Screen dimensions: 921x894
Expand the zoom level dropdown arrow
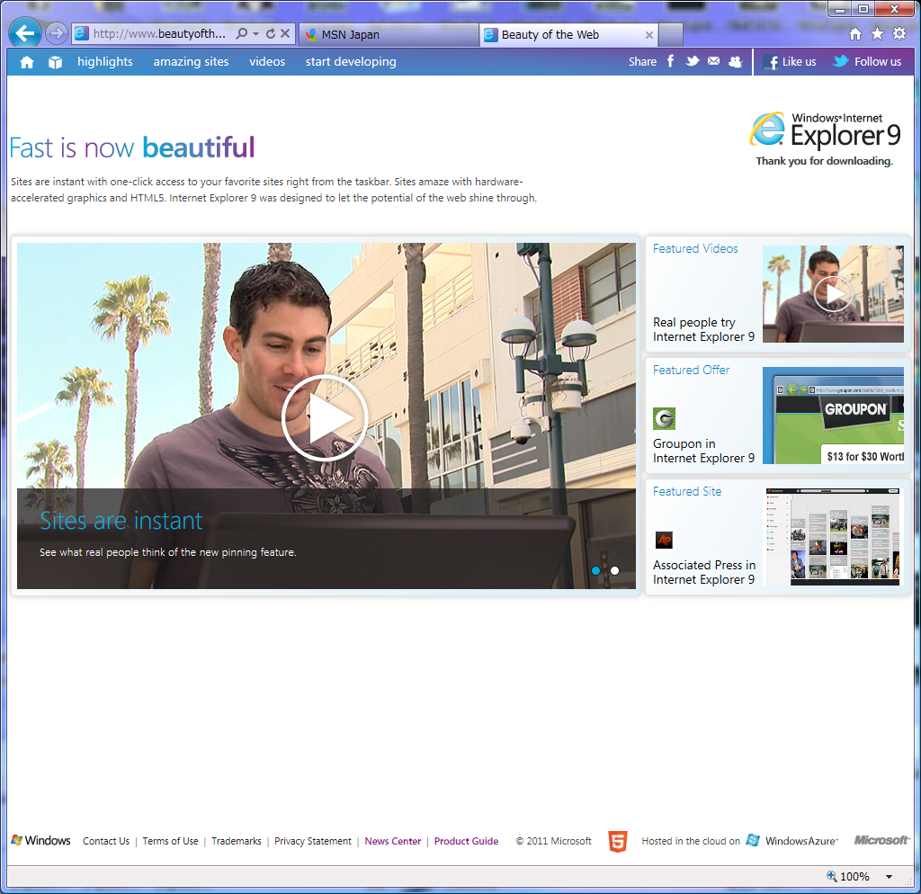(890, 877)
